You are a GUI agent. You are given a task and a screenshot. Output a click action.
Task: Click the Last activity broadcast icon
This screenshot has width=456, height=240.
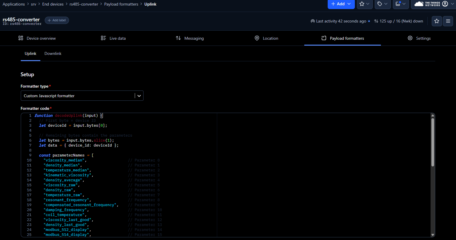click(312, 21)
